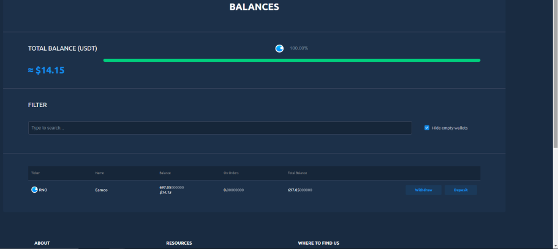Click the 697.05 total balance cell
The height and width of the screenshot is (249, 558).
pyautogui.click(x=300, y=190)
